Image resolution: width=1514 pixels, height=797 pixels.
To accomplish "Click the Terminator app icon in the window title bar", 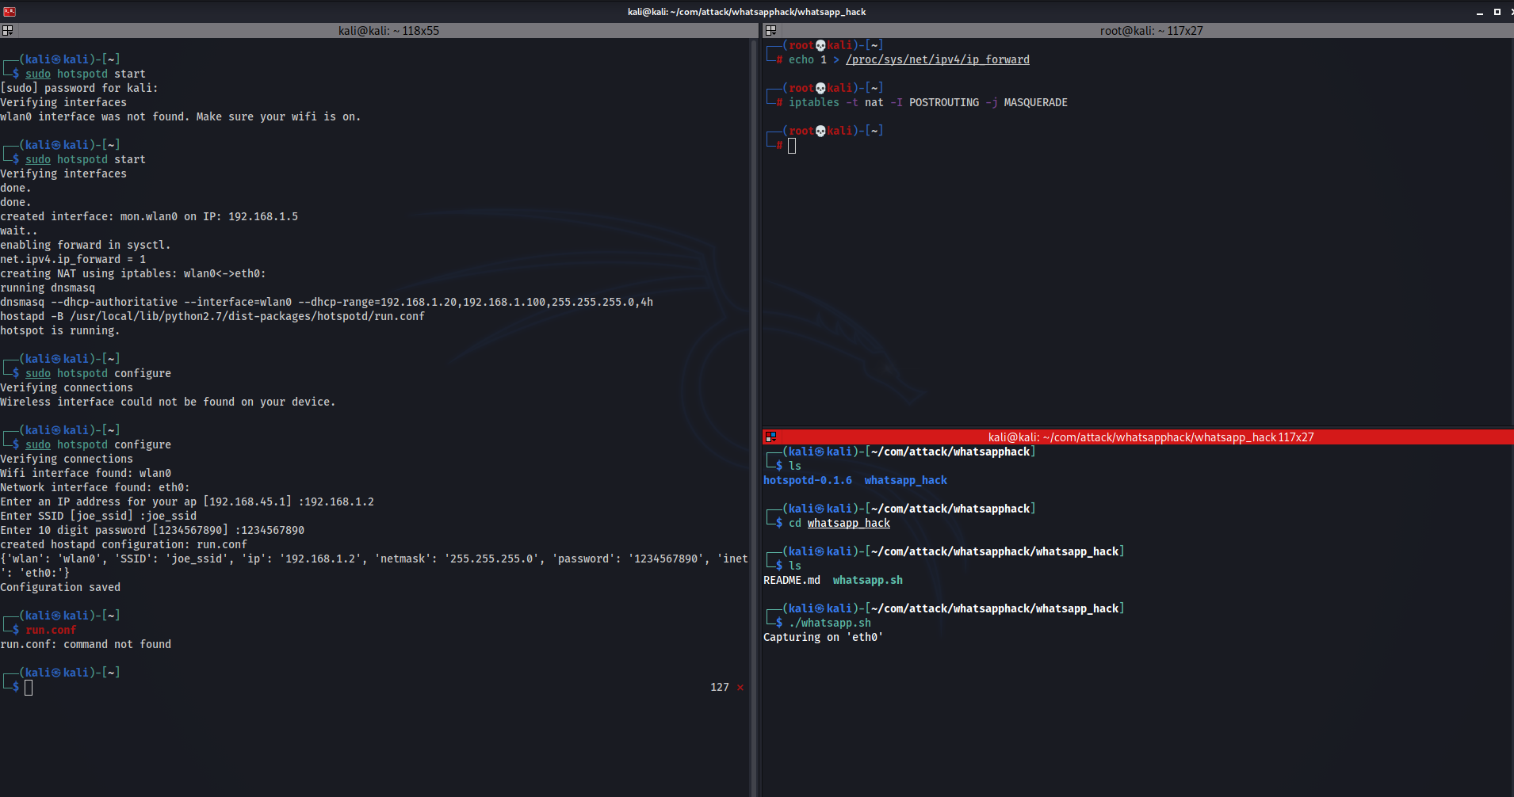I will (x=10, y=11).
